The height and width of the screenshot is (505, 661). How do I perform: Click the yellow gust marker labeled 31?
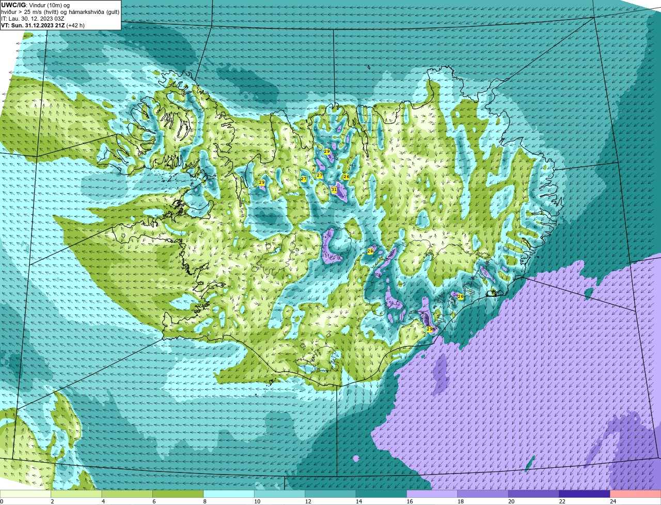pyautogui.click(x=334, y=190)
